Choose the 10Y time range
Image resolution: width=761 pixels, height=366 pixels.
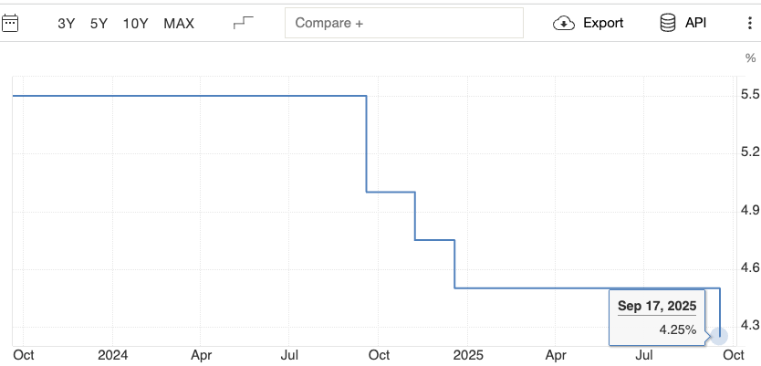coord(135,24)
